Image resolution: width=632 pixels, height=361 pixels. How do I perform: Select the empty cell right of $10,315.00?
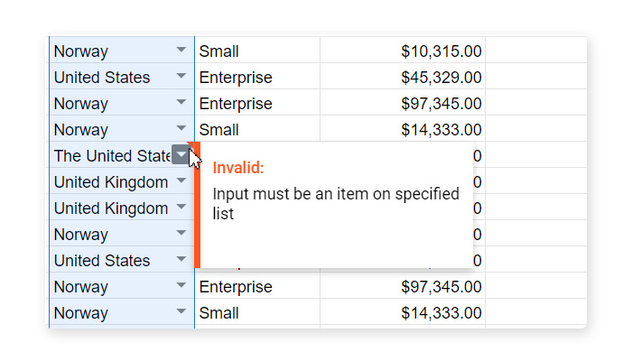536,50
